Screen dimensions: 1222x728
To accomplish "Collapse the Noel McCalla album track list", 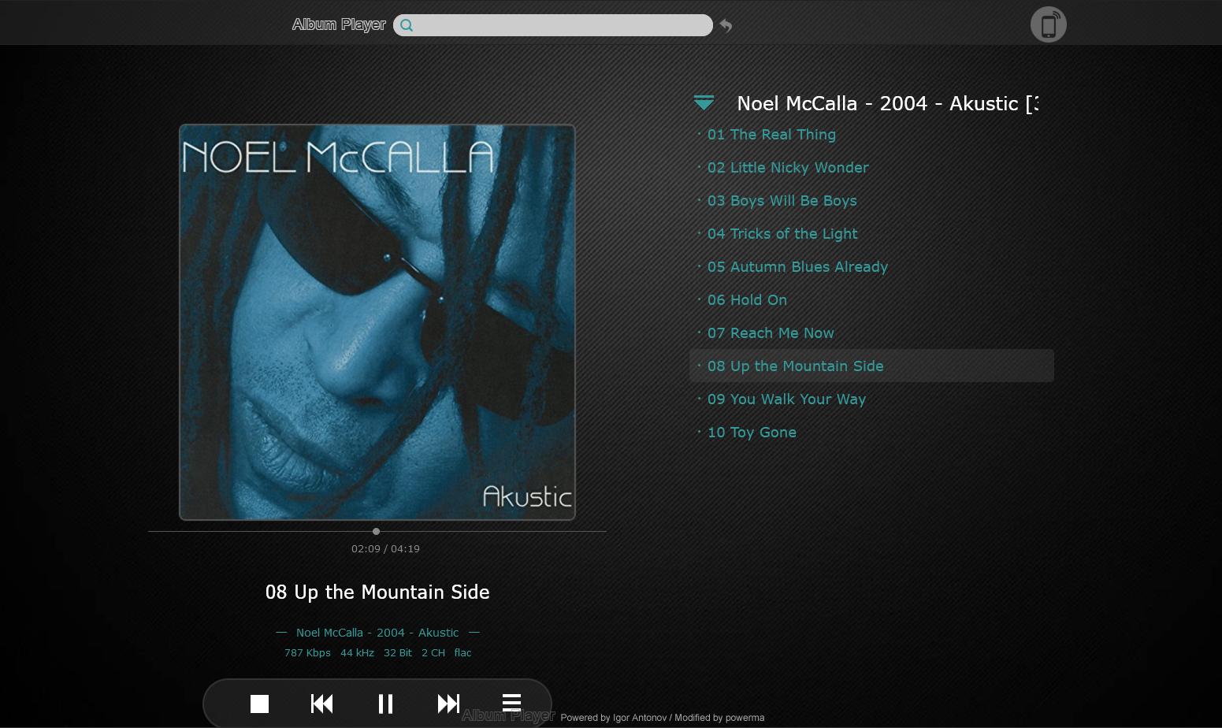I will click(704, 102).
